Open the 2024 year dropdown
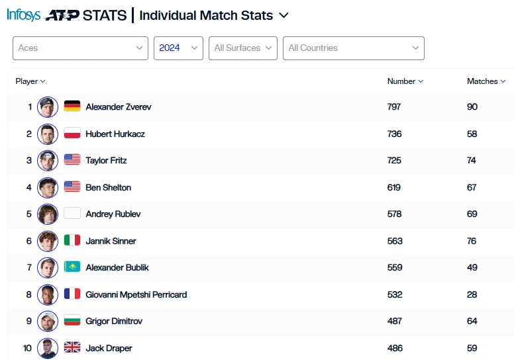Image resolution: width=514 pixels, height=361 pixels. click(178, 48)
